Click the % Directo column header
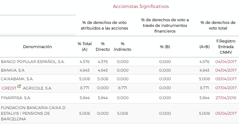Image resolution: width=239 pixels, height=124 pixels. (103, 47)
